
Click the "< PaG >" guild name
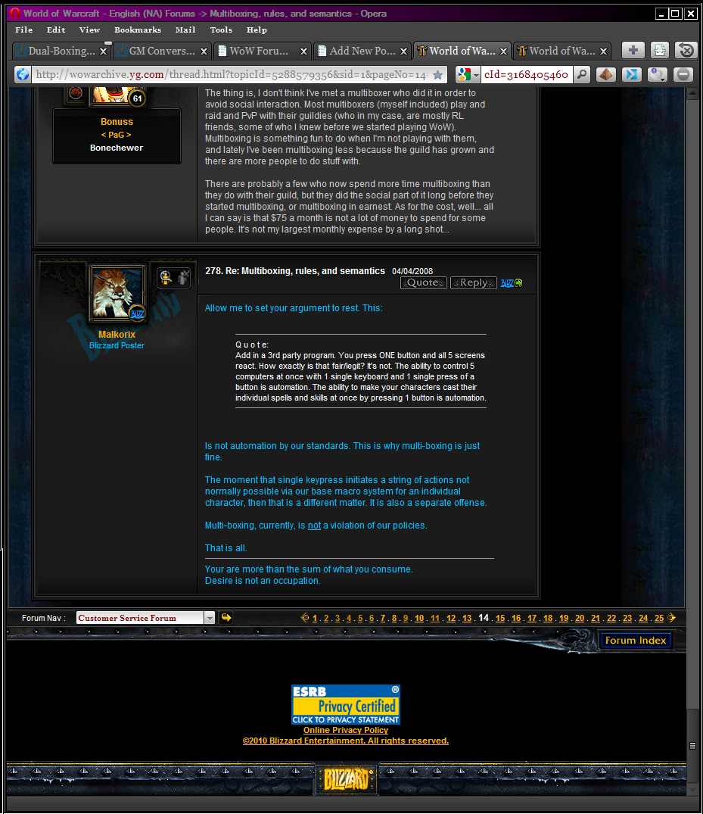pos(117,135)
